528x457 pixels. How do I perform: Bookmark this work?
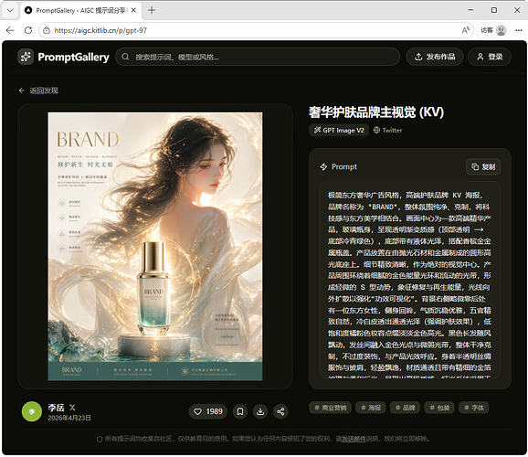(240, 411)
